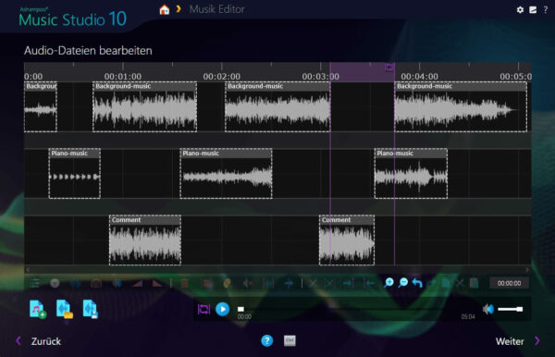Screen dimensions: 555x357
Task: Toggle loop playback with the purple loop icon
Action: 203,309
